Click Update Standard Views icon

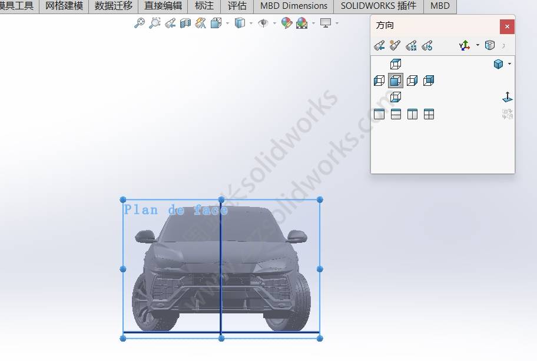[411, 45]
